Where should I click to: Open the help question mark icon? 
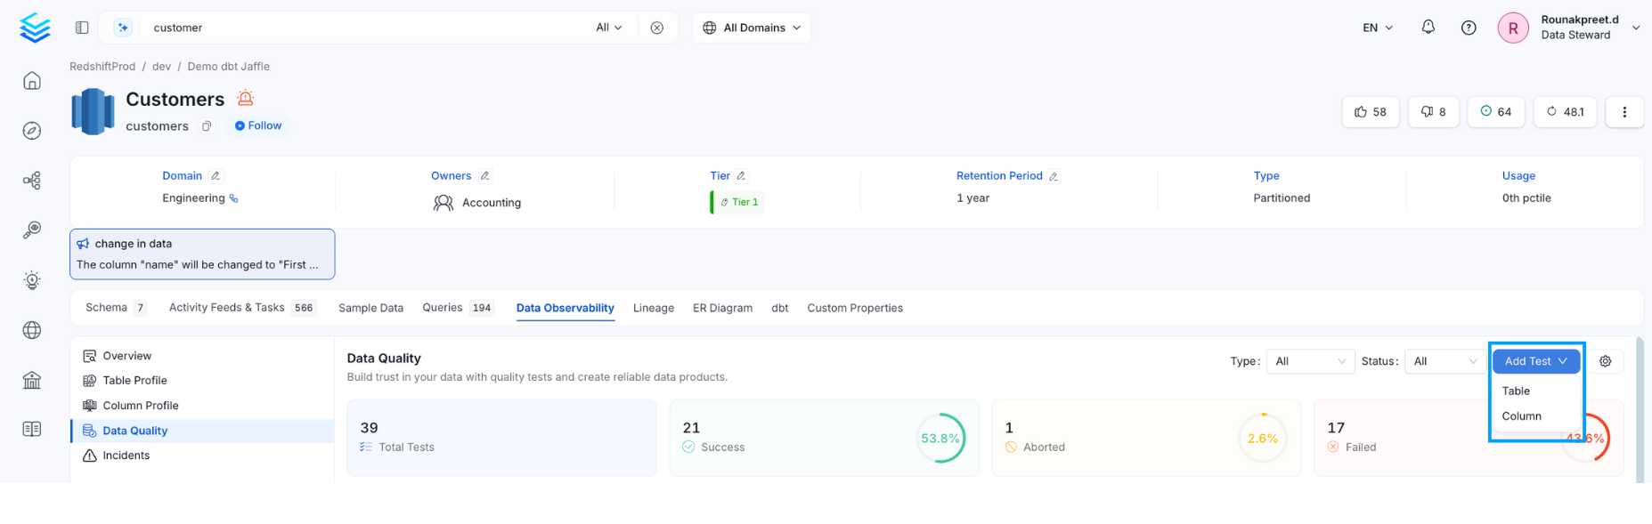click(1469, 28)
